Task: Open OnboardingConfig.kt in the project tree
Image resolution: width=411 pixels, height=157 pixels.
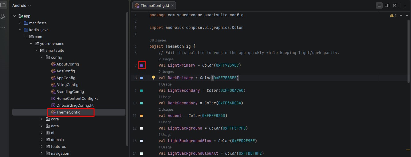Action: [75, 106]
